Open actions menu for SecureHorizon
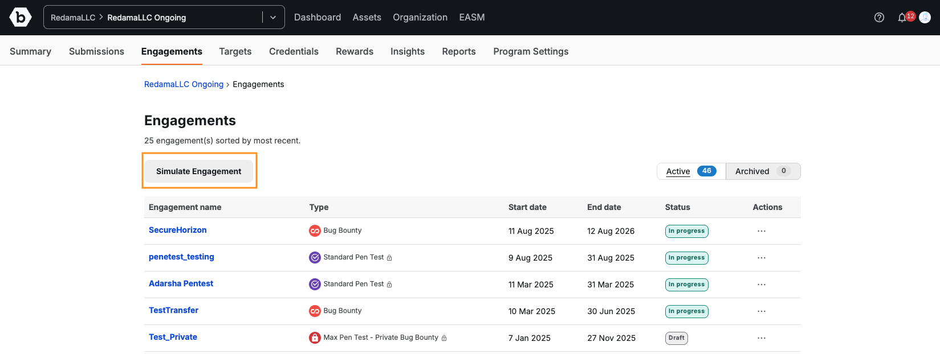 762,231
